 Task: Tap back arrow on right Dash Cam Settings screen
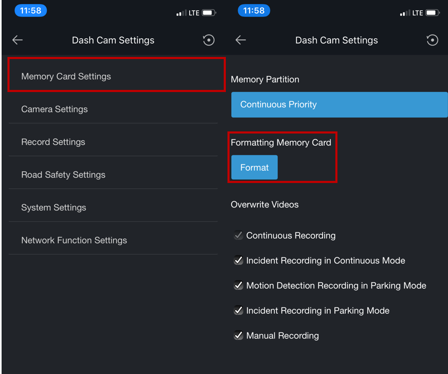point(241,40)
